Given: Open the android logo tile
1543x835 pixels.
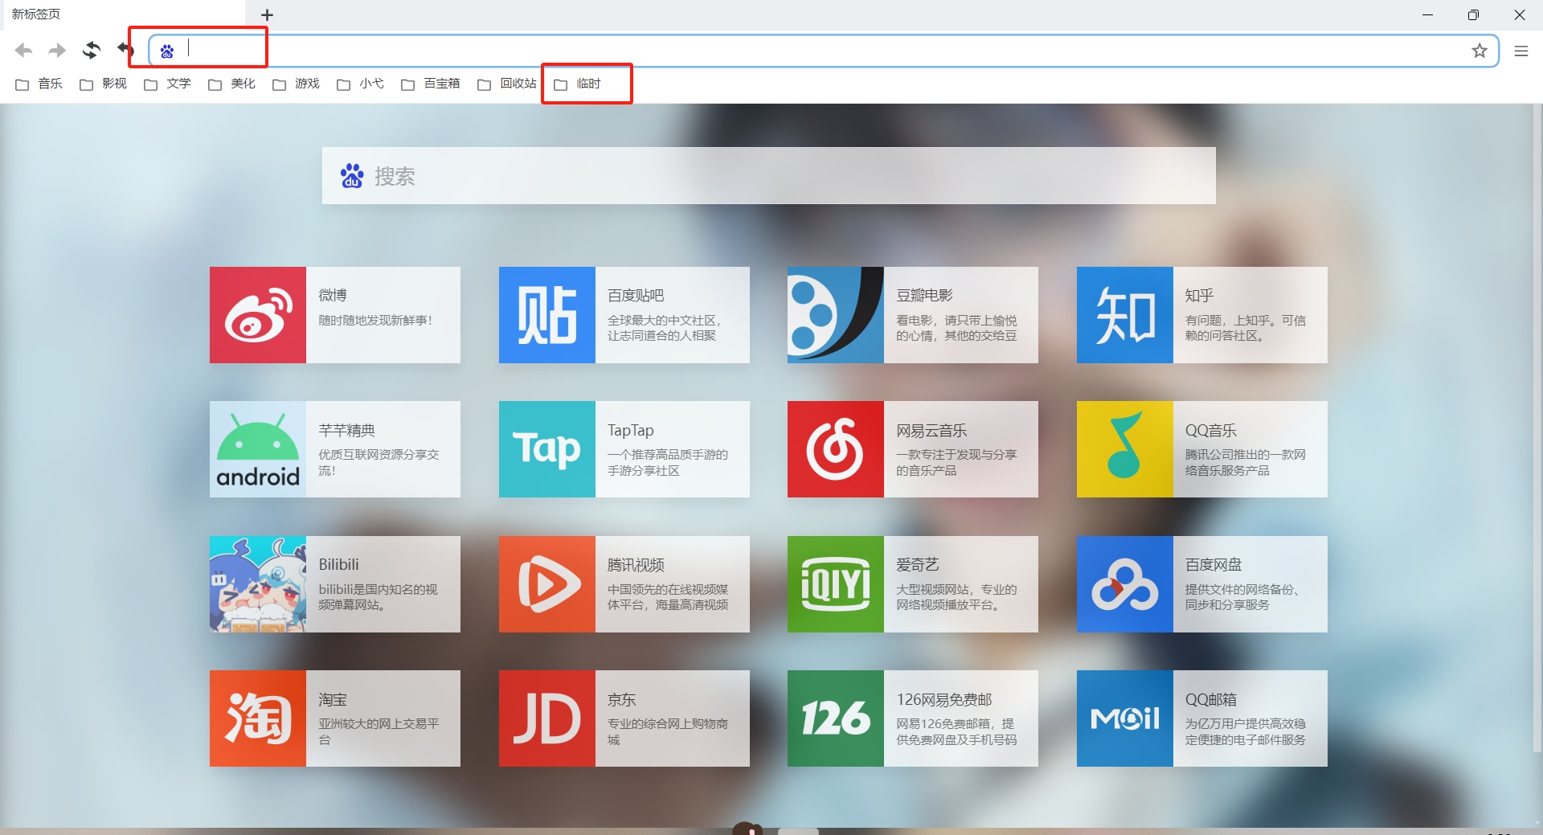Looking at the screenshot, I should pyautogui.click(x=258, y=449).
